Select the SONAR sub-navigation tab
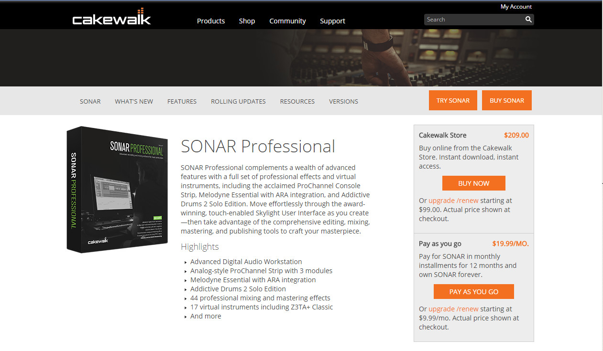 90,101
